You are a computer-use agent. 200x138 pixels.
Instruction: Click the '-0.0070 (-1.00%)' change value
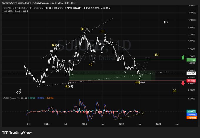(x=91, y=8)
